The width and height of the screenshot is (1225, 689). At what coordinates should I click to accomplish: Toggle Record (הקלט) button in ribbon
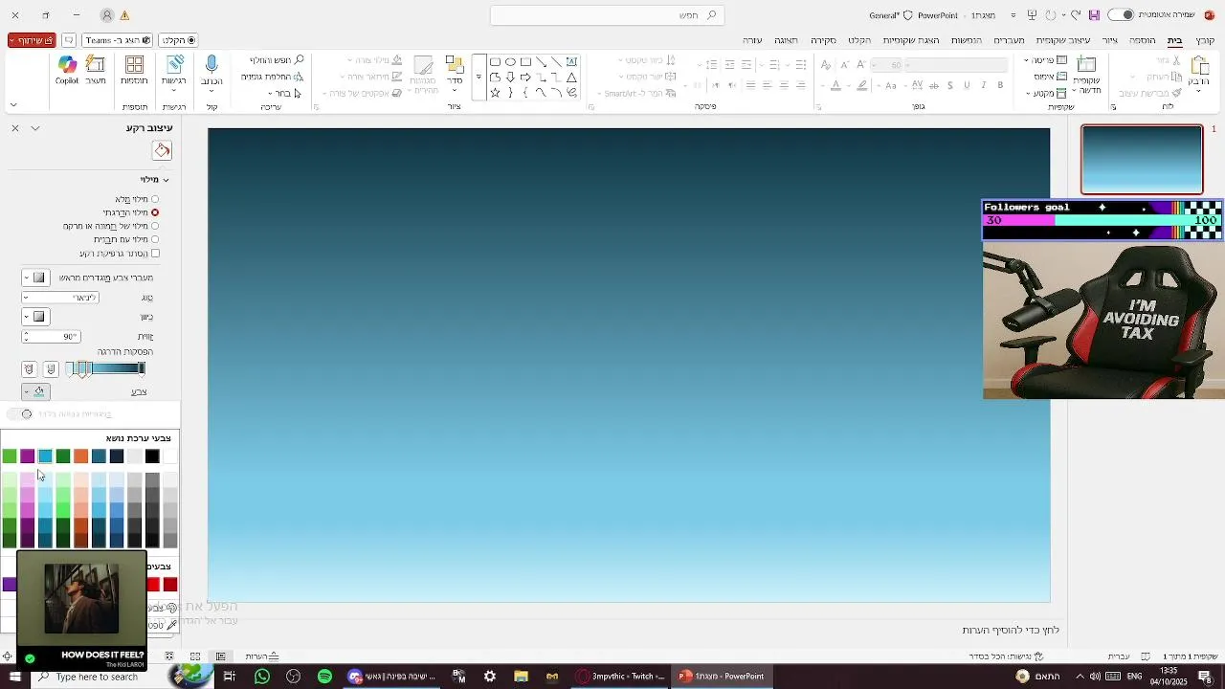[x=178, y=40]
